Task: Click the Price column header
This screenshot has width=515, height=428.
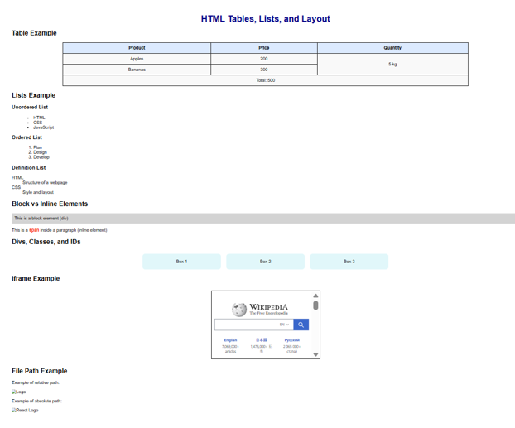Action: point(264,48)
